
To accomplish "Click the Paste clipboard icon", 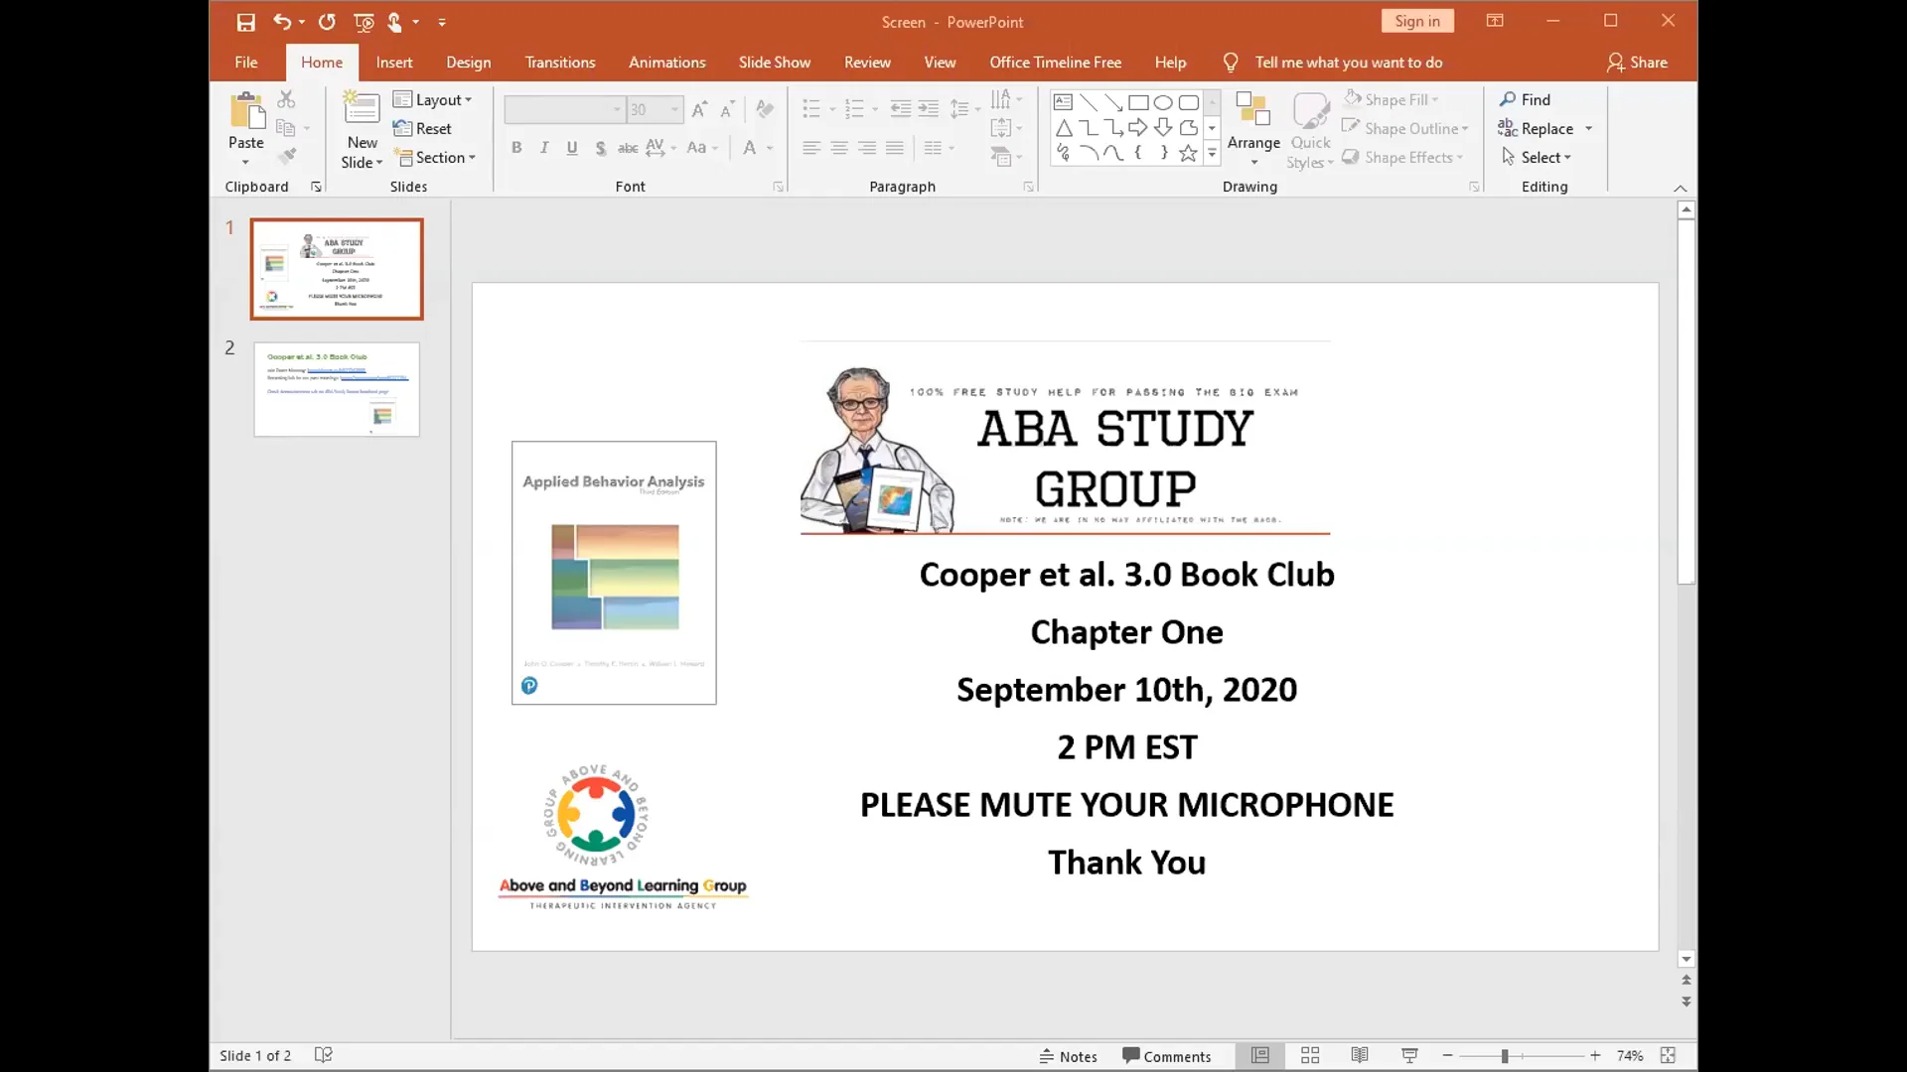I will click(x=246, y=113).
